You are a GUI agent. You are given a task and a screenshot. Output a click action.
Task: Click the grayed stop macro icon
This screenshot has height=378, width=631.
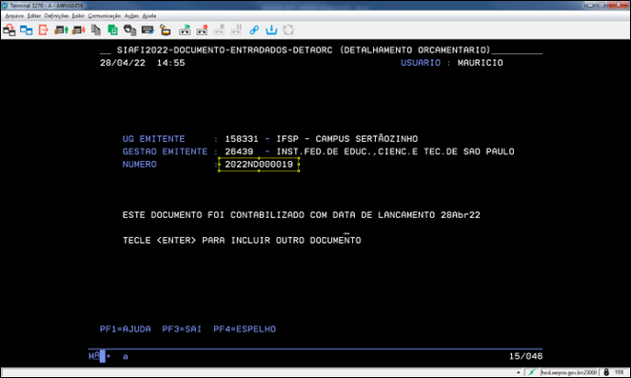(219, 30)
